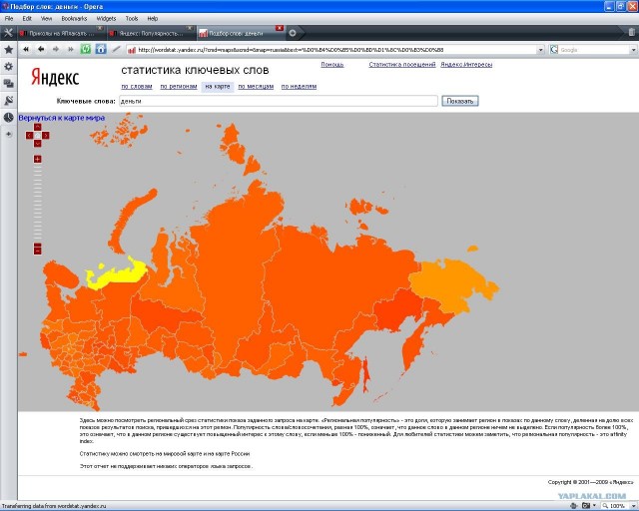
Task: Pan the map right
Action: (x=46, y=136)
